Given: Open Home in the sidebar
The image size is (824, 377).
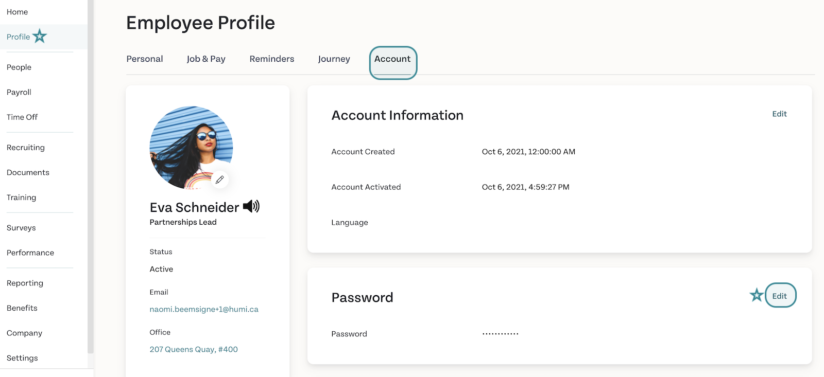Looking at the screenshot, I should click(18, 12).
